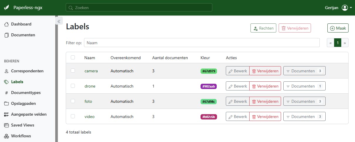The height and width of the screenshot is (142, 355).
Task: Select the drone label row checkbox
Action: click(x=73, y=86)
